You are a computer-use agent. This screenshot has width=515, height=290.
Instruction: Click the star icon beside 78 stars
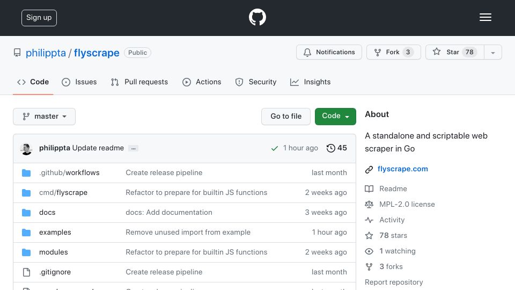[x=369, y=235]
